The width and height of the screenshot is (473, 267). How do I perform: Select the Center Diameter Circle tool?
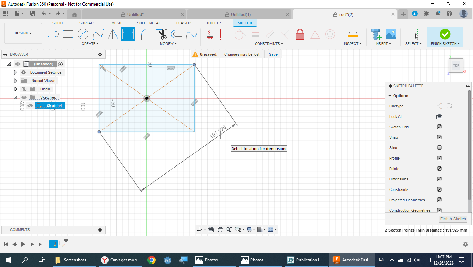tap(83, 34)
